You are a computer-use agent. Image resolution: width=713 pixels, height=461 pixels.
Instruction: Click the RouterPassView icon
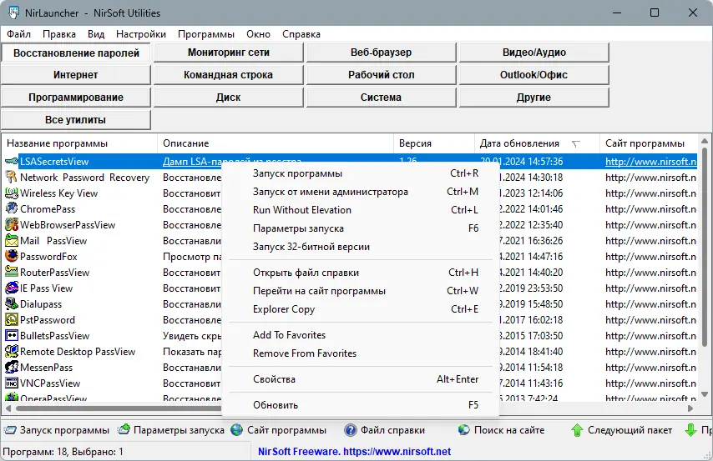[x=12, y=272]
